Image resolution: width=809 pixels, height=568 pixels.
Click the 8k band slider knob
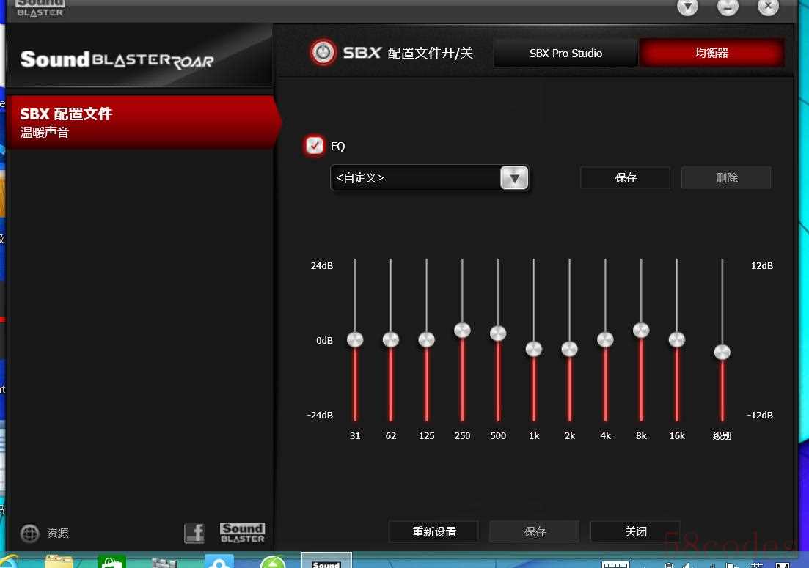click(641, 330)
